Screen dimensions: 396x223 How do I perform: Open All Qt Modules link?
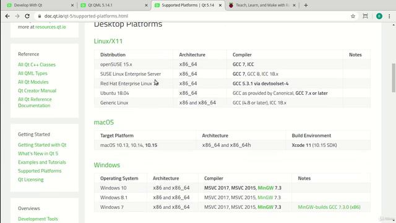33,82
